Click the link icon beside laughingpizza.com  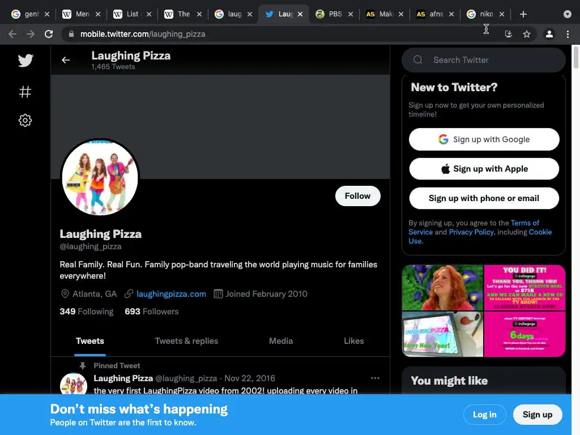[129, 294]
